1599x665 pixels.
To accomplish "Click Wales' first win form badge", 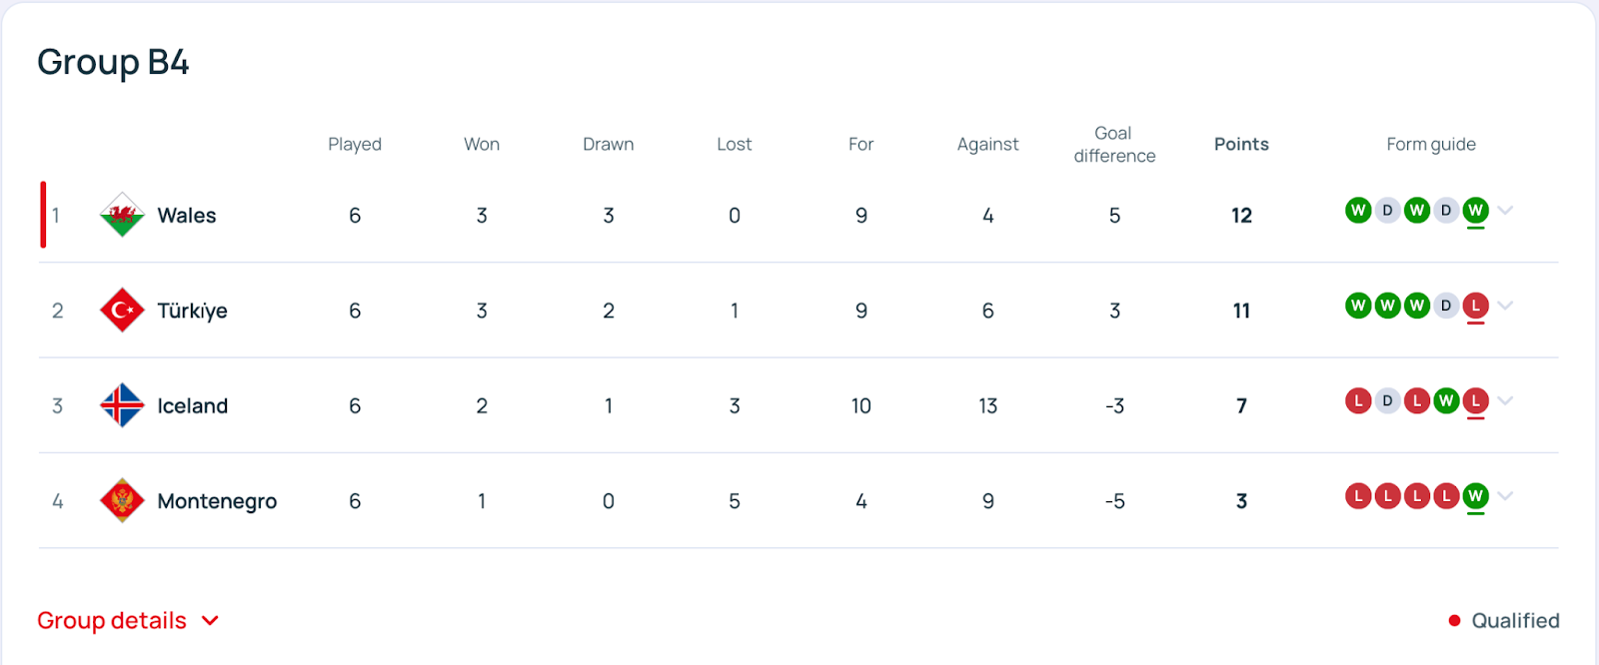I will point(1358,211).
